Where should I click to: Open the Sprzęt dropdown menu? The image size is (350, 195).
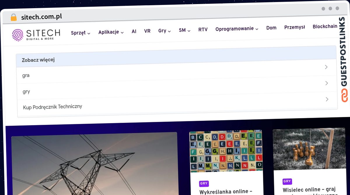tap(80, 33)
